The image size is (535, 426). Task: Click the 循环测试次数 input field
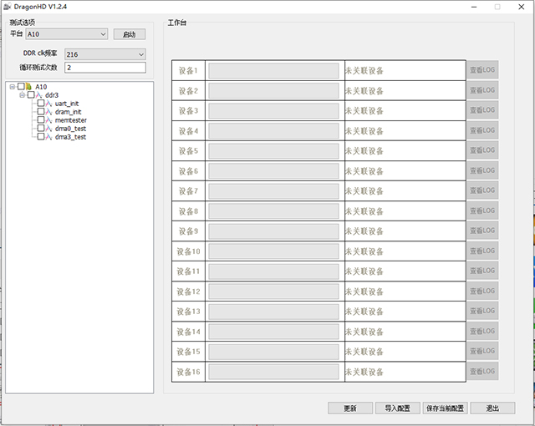click(105, 68)
